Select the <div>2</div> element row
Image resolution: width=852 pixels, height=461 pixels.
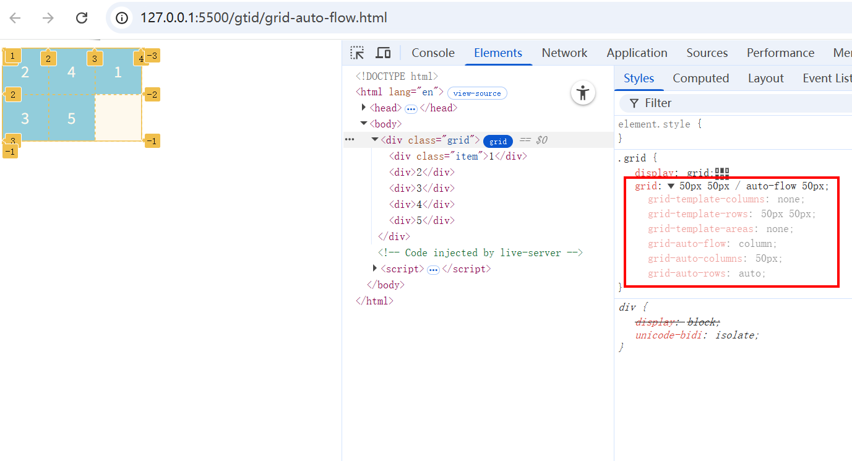point(422,172)
